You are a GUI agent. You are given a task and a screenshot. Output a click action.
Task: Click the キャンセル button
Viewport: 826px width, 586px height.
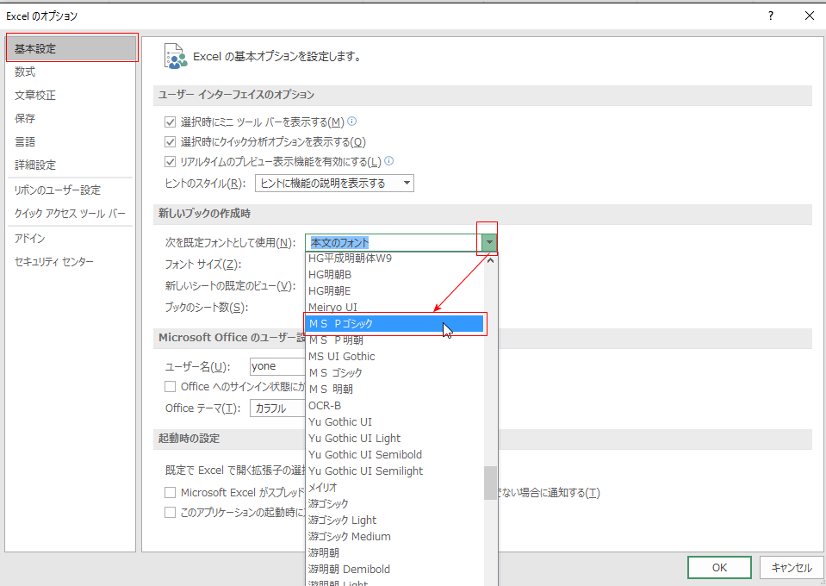click(792, 568)
